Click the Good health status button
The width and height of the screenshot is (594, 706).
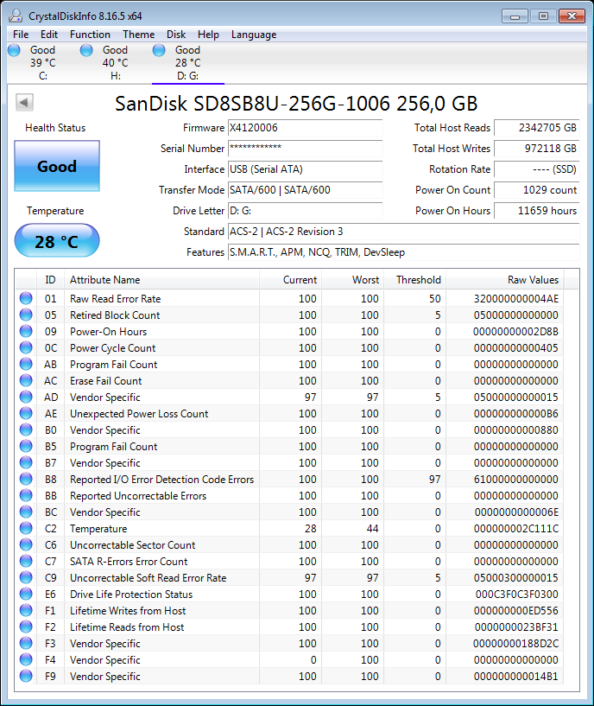57,167
